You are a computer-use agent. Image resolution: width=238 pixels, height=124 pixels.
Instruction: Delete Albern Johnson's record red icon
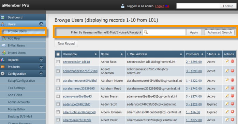(233, 112)
